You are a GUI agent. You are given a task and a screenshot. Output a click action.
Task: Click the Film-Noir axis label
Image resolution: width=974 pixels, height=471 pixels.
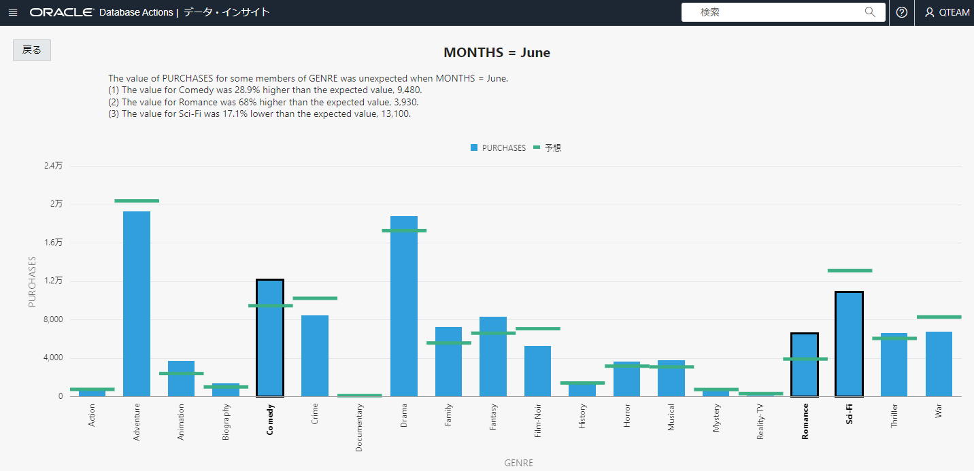pos(538,421)
